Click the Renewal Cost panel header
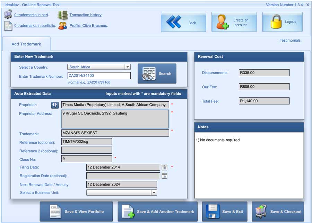312x223 pixels. coord(249,57)
